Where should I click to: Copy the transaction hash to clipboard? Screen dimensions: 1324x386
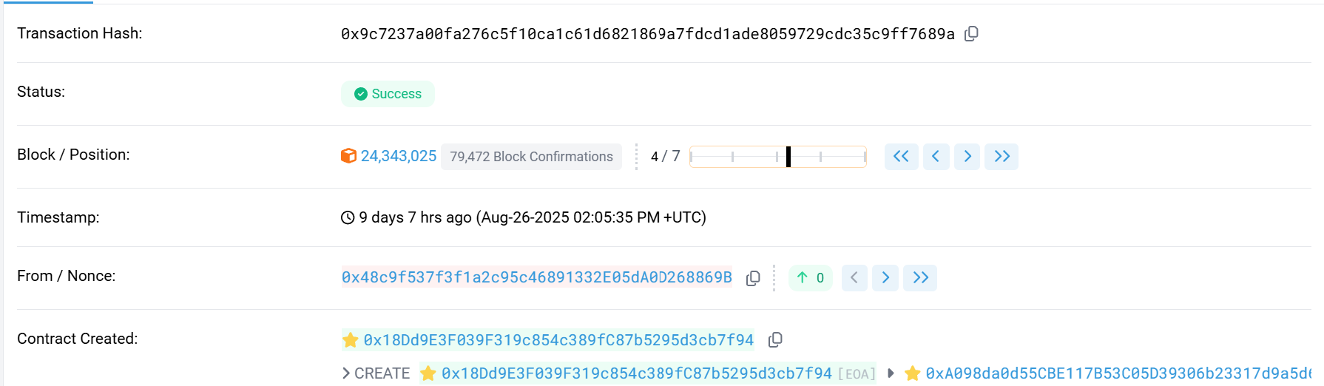point(972,33)
